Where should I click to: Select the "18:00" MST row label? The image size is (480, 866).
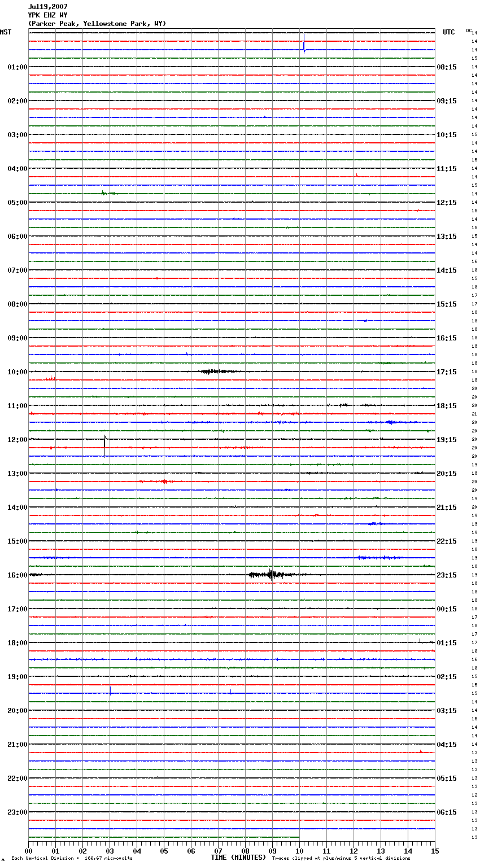[18, 643]
